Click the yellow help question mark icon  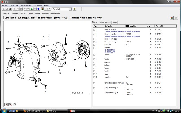[x=75, y=9]
